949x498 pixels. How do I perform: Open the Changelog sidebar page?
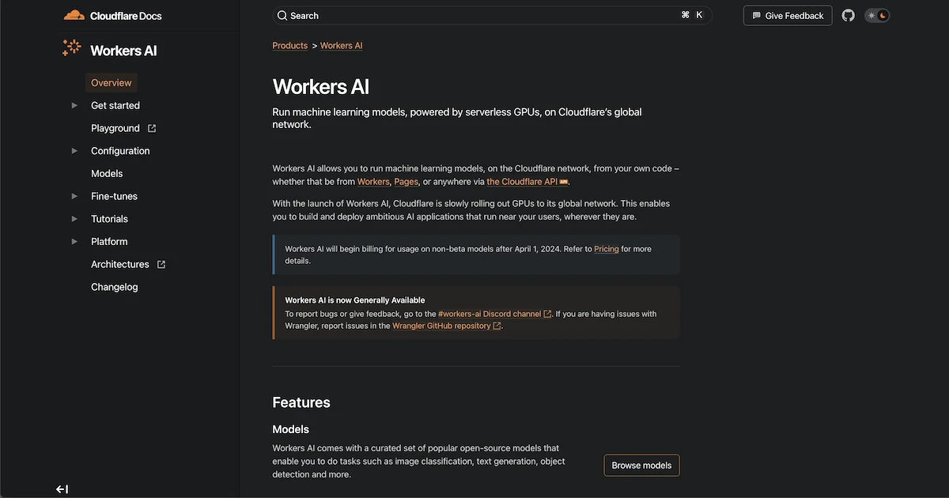point(114,286)
